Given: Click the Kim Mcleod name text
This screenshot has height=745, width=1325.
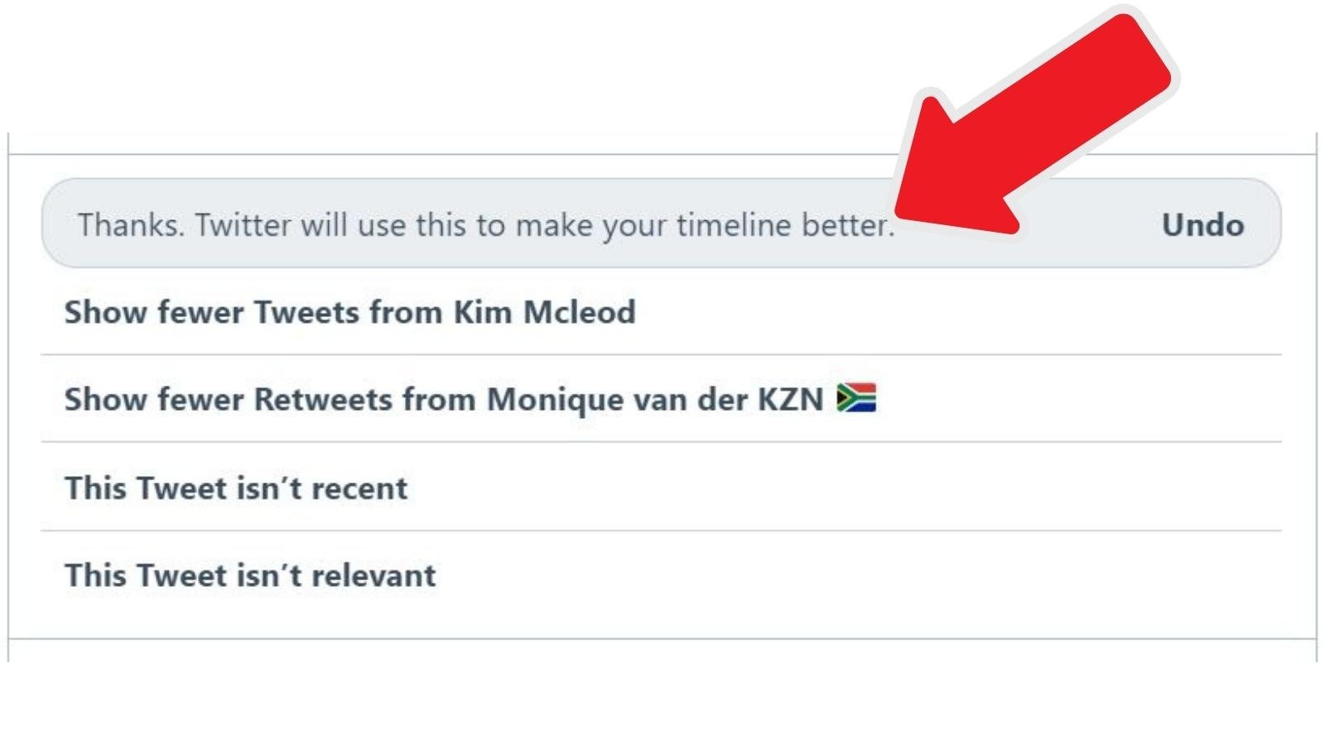Looking at the screenshot, I should pos(545,312).
